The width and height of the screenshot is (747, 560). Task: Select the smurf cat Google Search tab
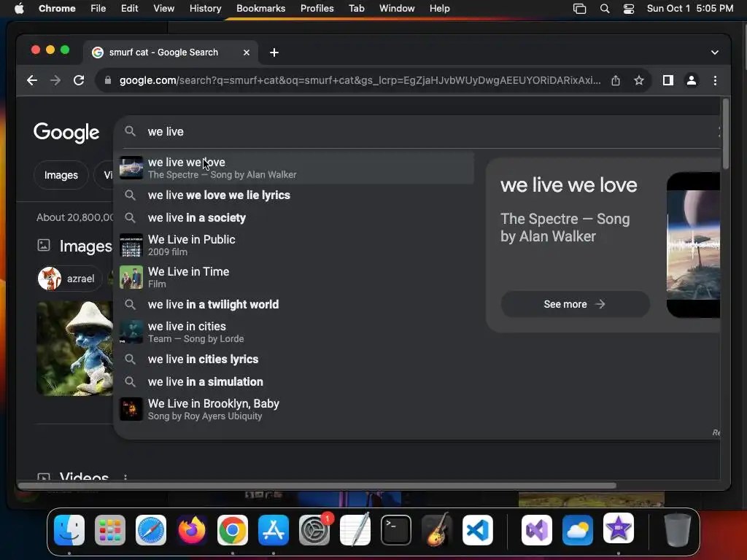[x=171, y=52]
